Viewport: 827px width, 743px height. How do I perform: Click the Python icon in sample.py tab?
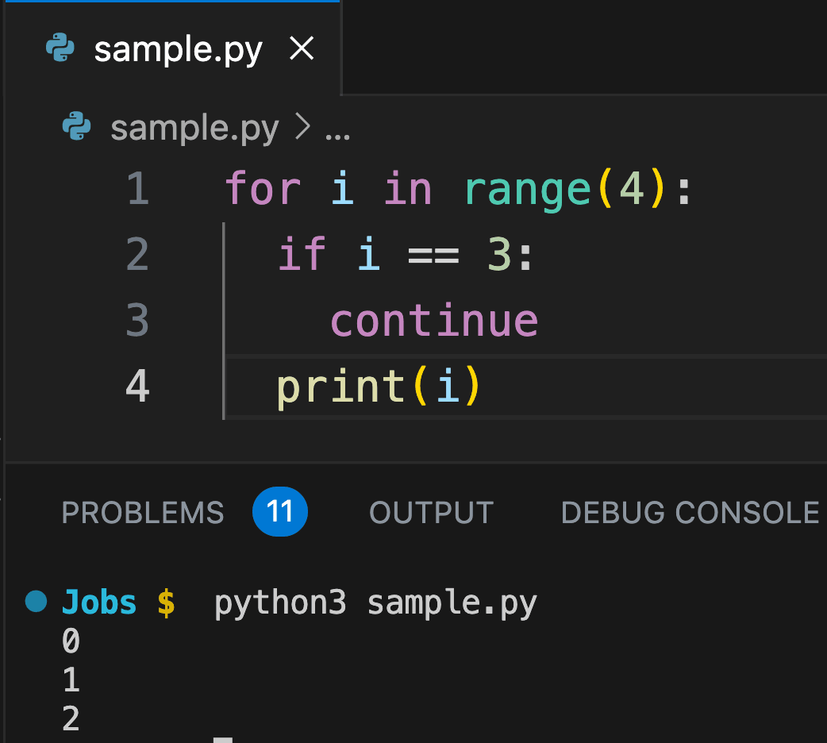(x=60, y=50)
